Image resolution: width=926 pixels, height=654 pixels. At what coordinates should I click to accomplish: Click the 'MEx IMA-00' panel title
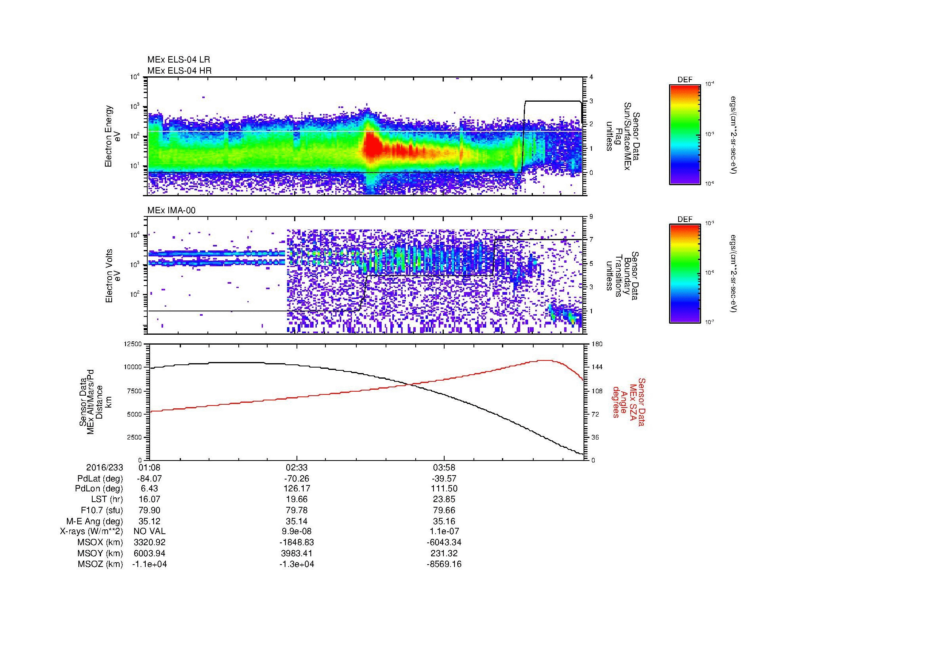pos(171,210)
